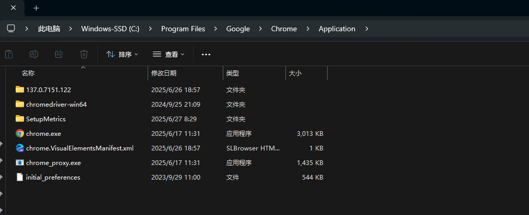Select Google in breadcrumb path
This screenshot has height=215, width=529.
click(238, 29)
